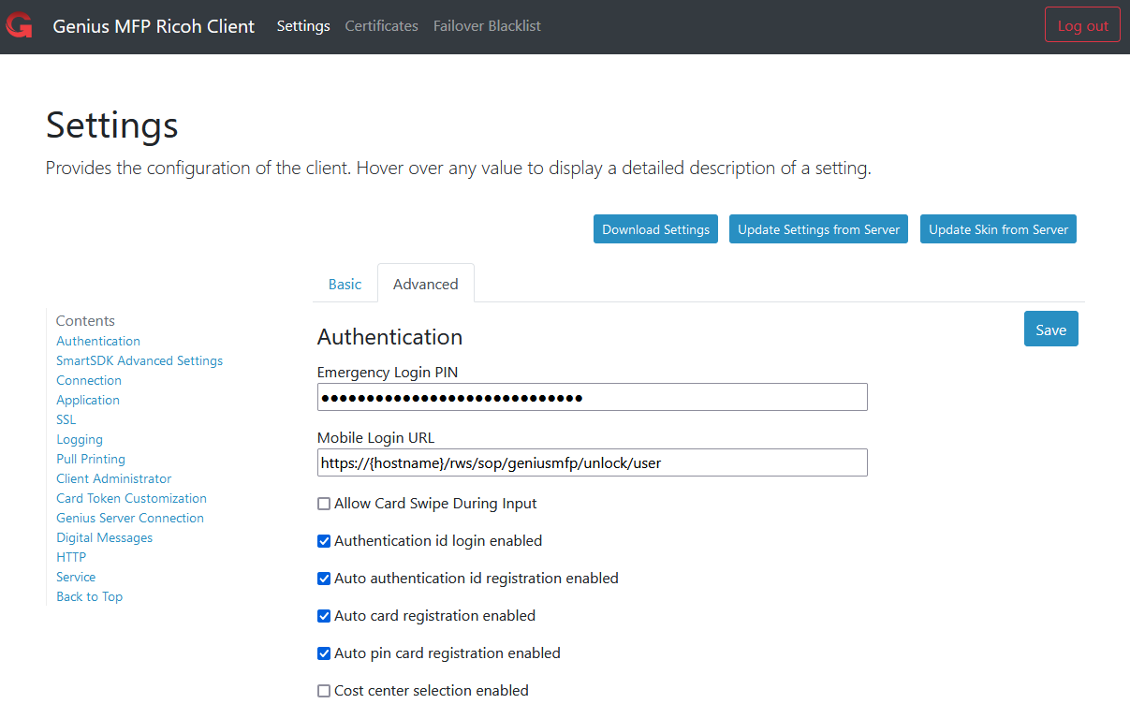Untick Auto pin card registration enabled

point(324,653)
